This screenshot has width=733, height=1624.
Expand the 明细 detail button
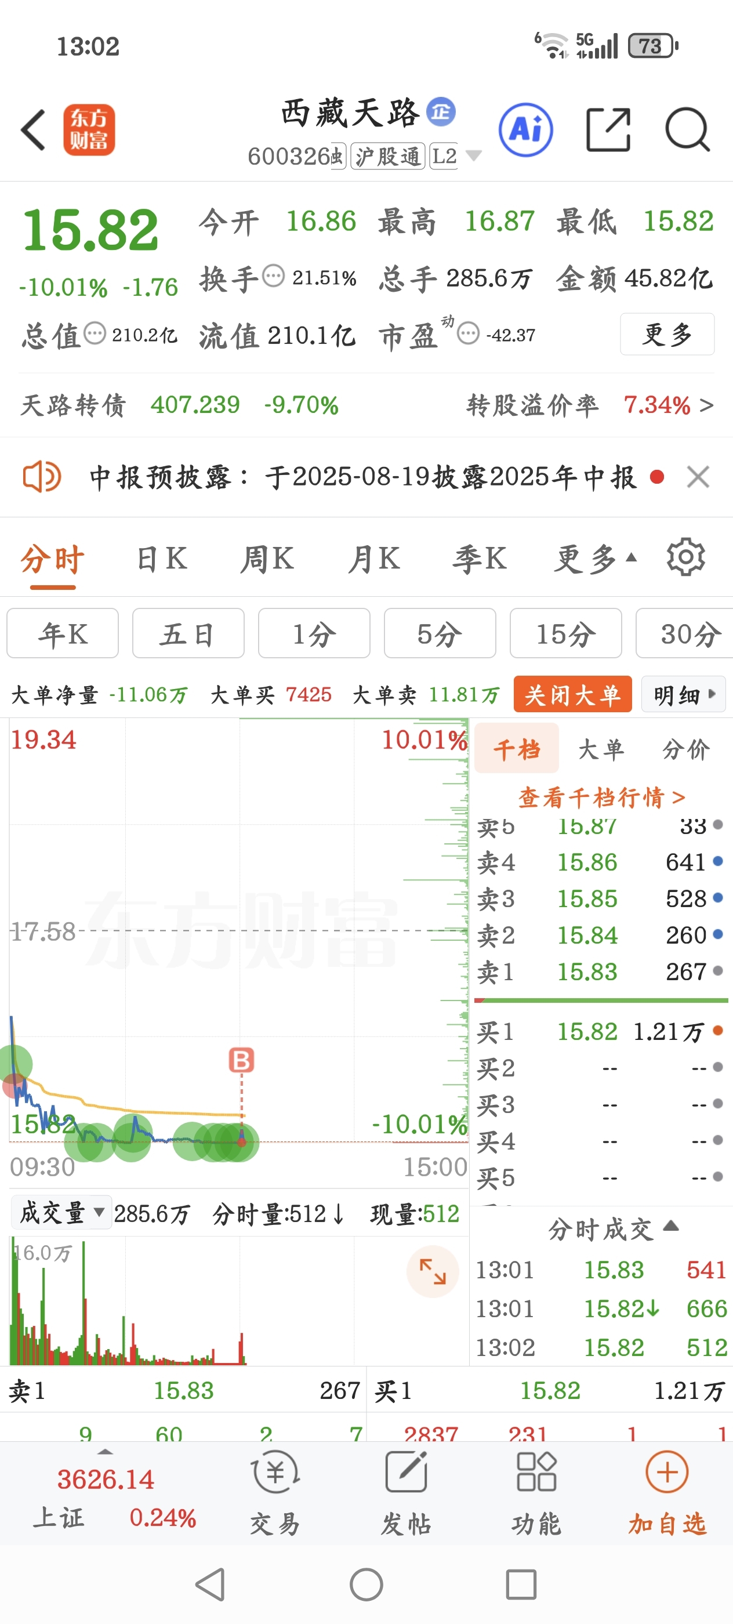point(684,694)
